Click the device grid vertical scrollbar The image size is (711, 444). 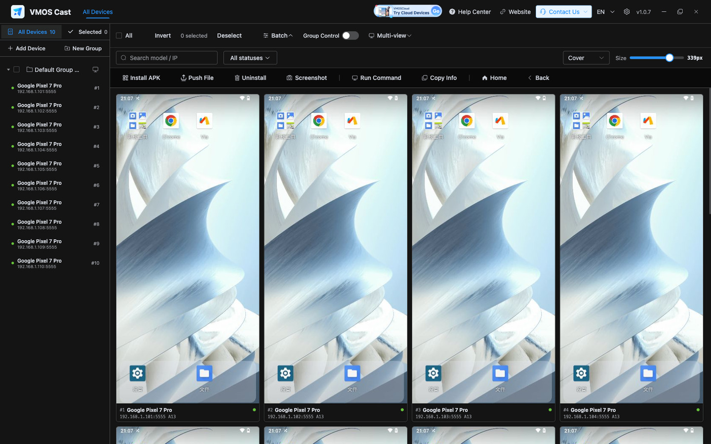710,150
